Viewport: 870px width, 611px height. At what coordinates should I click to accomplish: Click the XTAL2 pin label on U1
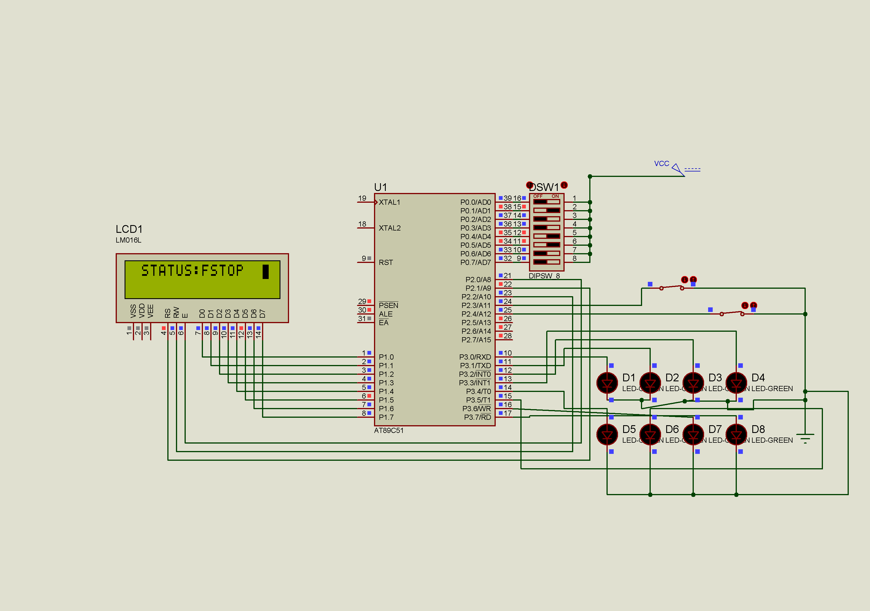point(390,228)
